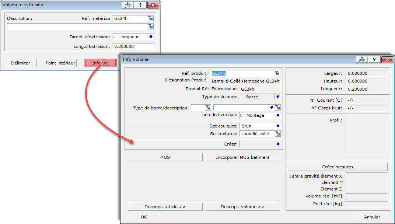Click tree icon at end of Description field
Viewport: 395px width, 224px height.
(x=150, y=27)
